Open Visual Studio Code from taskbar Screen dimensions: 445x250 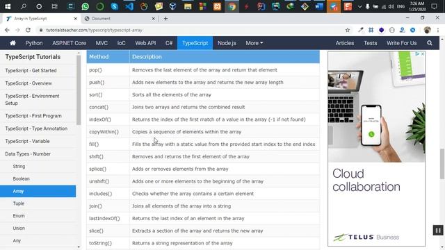(129, 6)
